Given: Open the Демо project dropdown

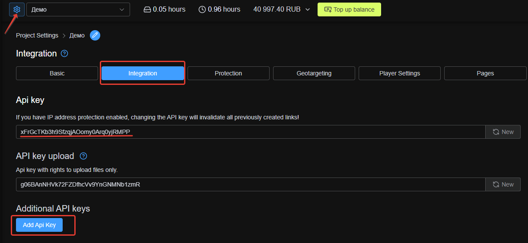Looking at the screenshot, I should (x=78, y=9).
